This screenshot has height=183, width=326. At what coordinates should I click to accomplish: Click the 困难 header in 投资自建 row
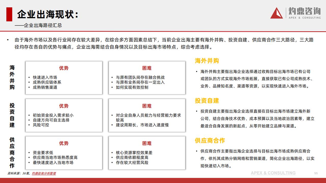(147, 106)
